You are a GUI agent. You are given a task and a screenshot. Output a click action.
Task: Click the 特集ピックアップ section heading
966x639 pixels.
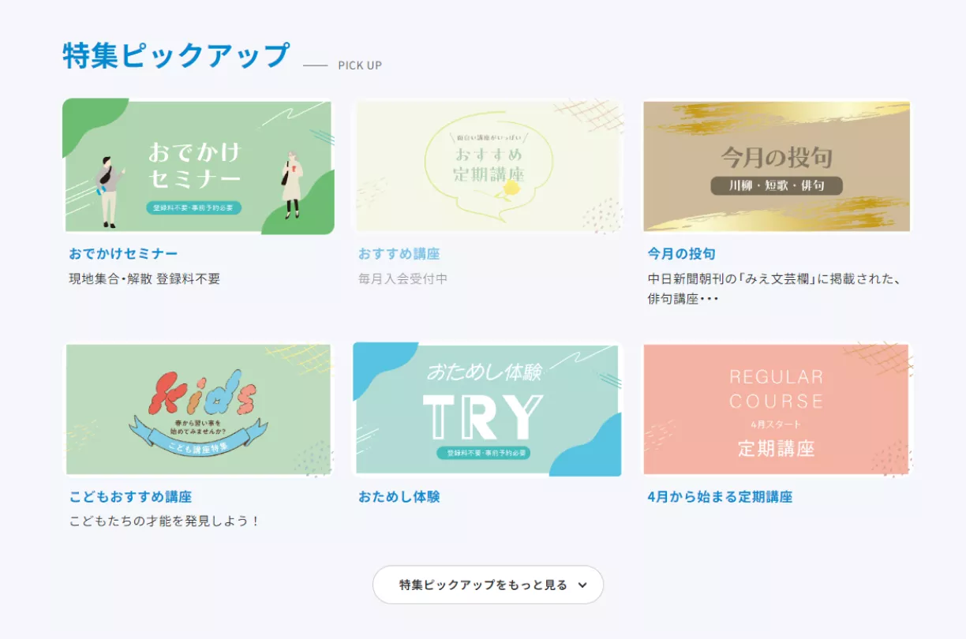click(176, 56)
